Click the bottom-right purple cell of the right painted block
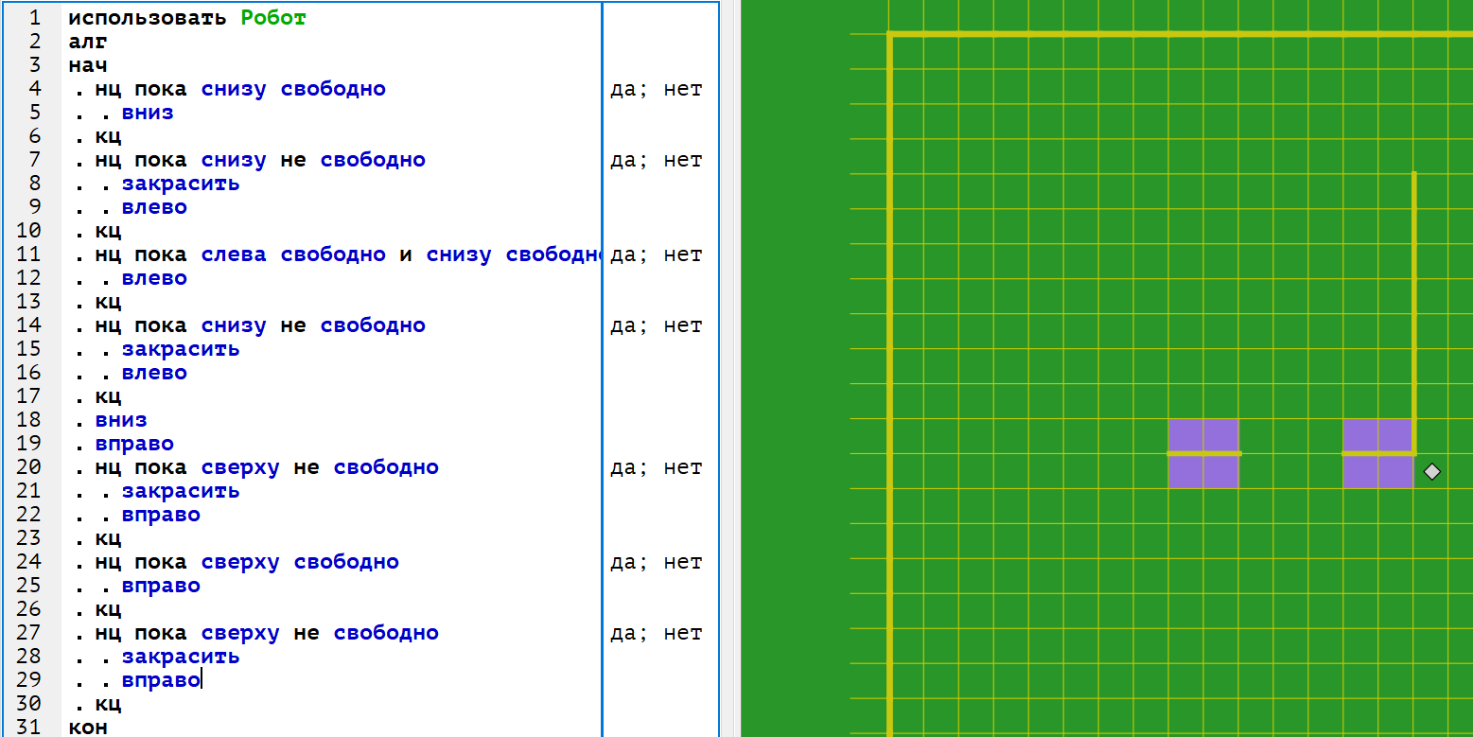 (1396, 471)
